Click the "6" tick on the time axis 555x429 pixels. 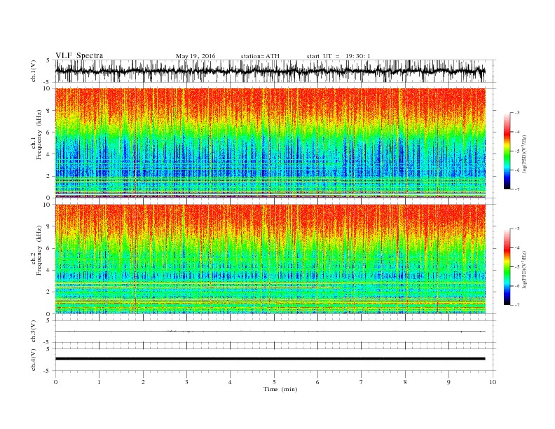(317, 382)
